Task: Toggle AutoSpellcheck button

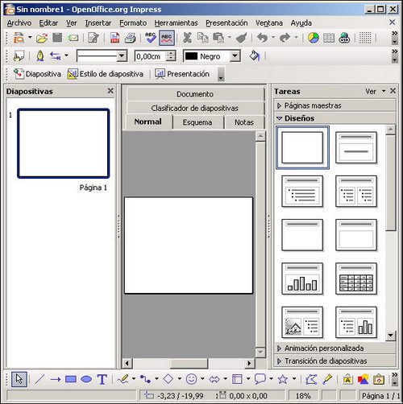Action: click(167, 38)
